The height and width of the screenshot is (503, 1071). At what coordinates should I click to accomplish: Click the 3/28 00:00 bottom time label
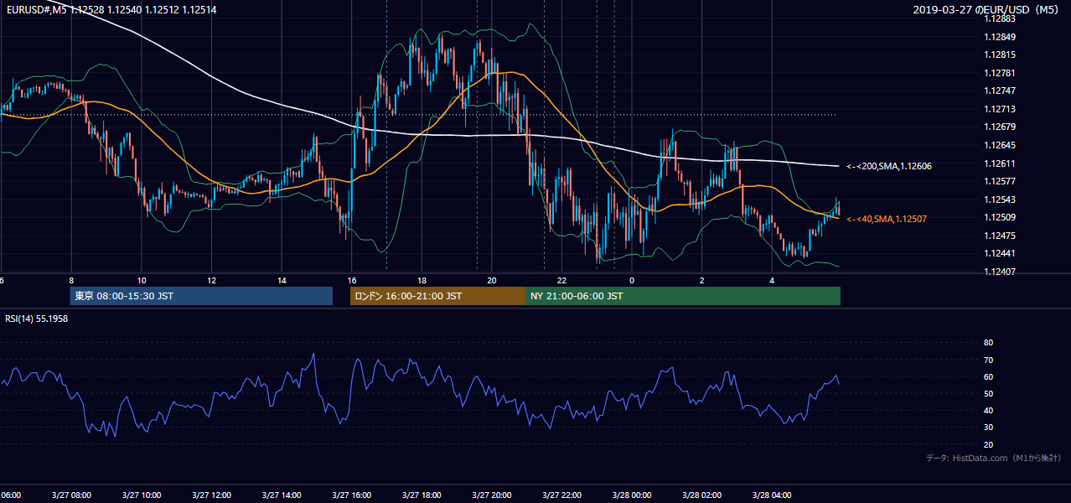pyautogui.click(x=632, y=495)
